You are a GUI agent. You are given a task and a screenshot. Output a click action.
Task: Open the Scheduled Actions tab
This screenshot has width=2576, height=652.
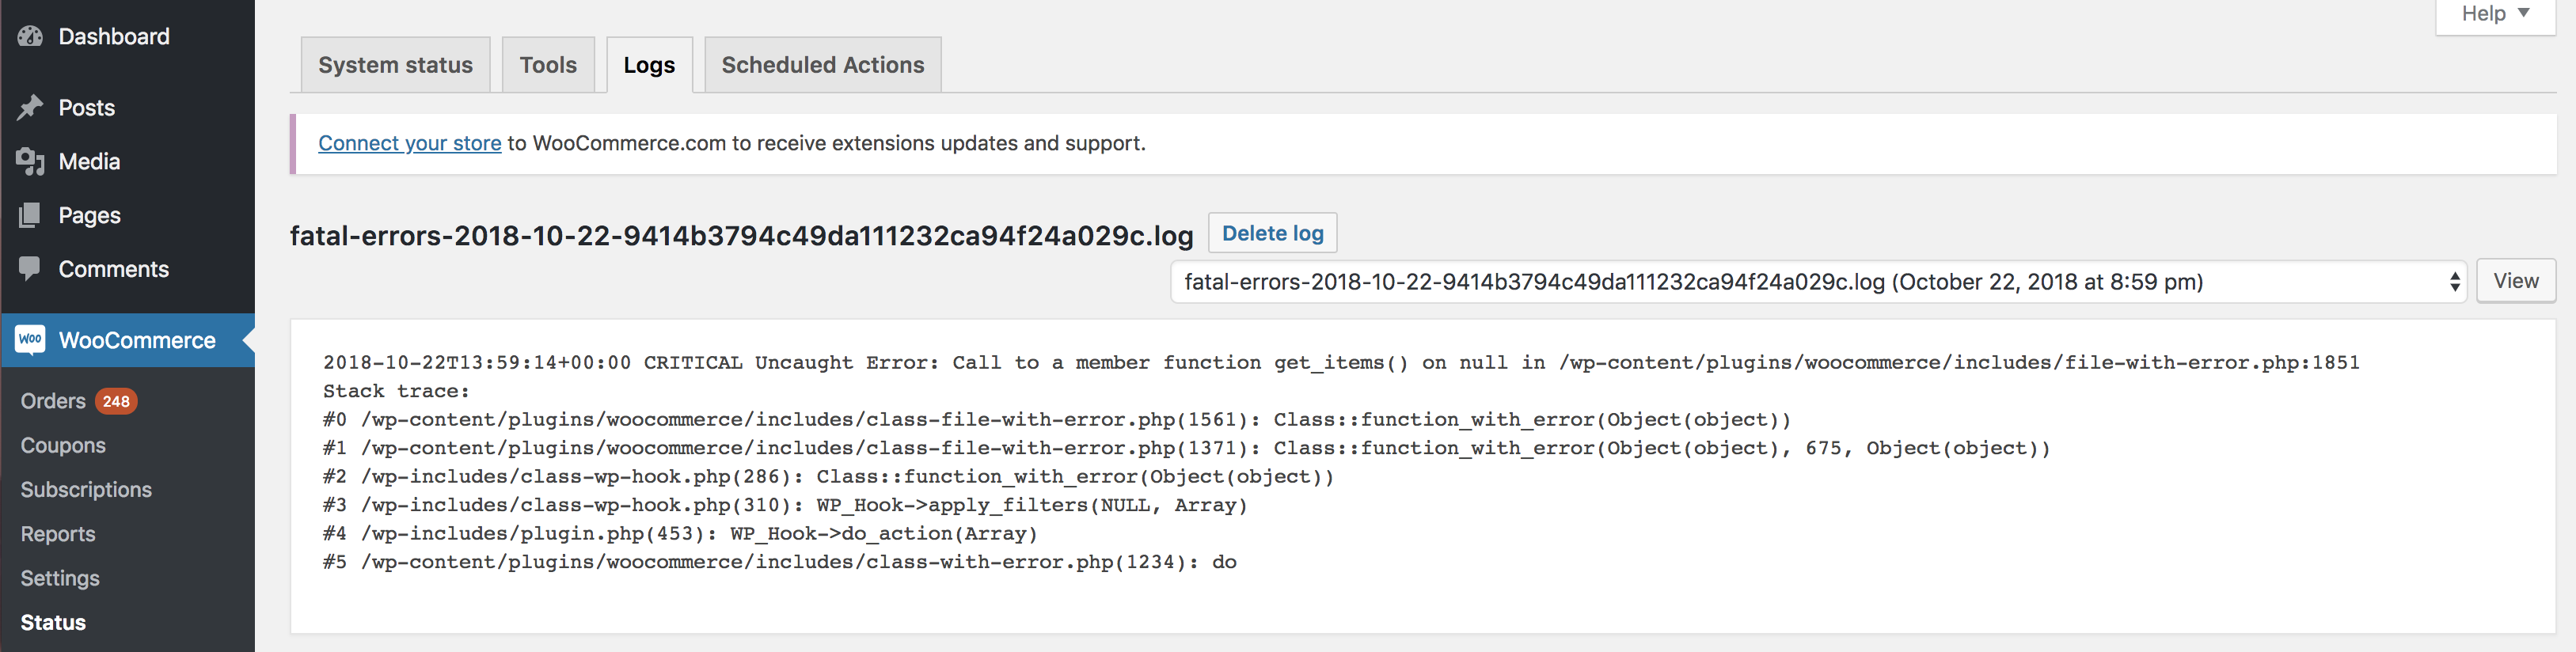tap(822, 65)
